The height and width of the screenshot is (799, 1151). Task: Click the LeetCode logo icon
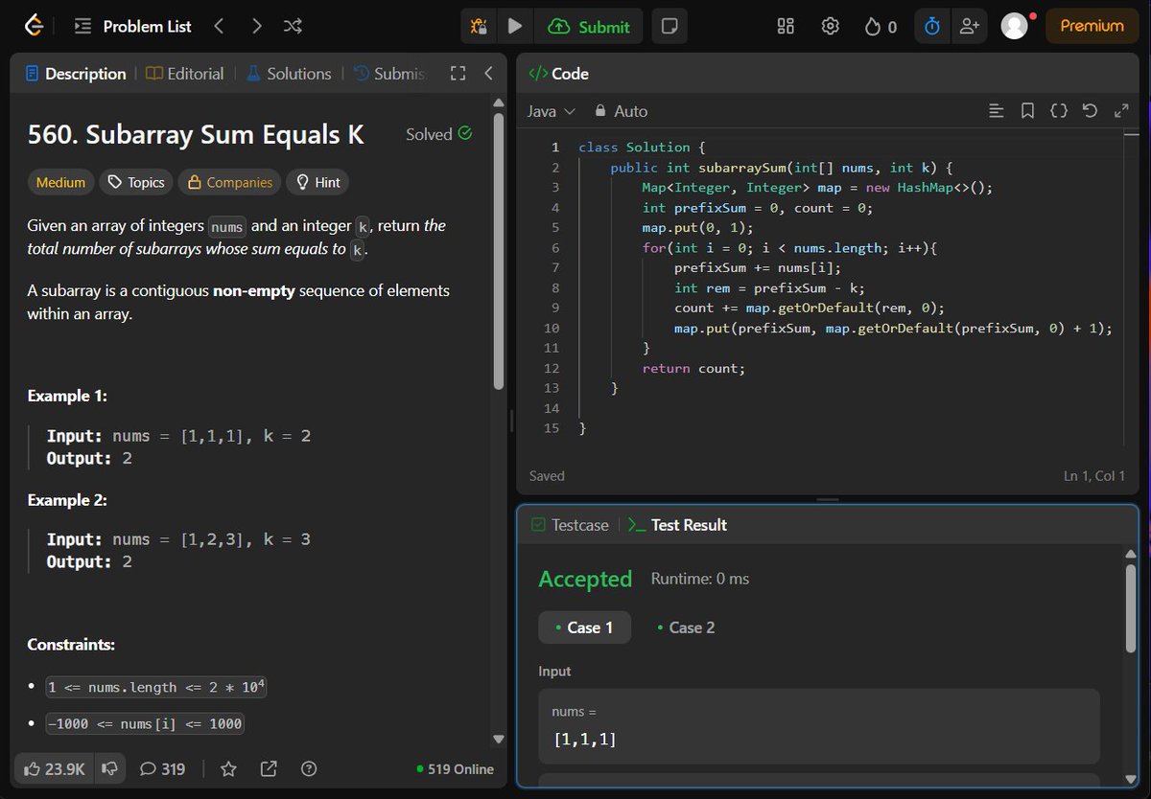coord(35,27)
